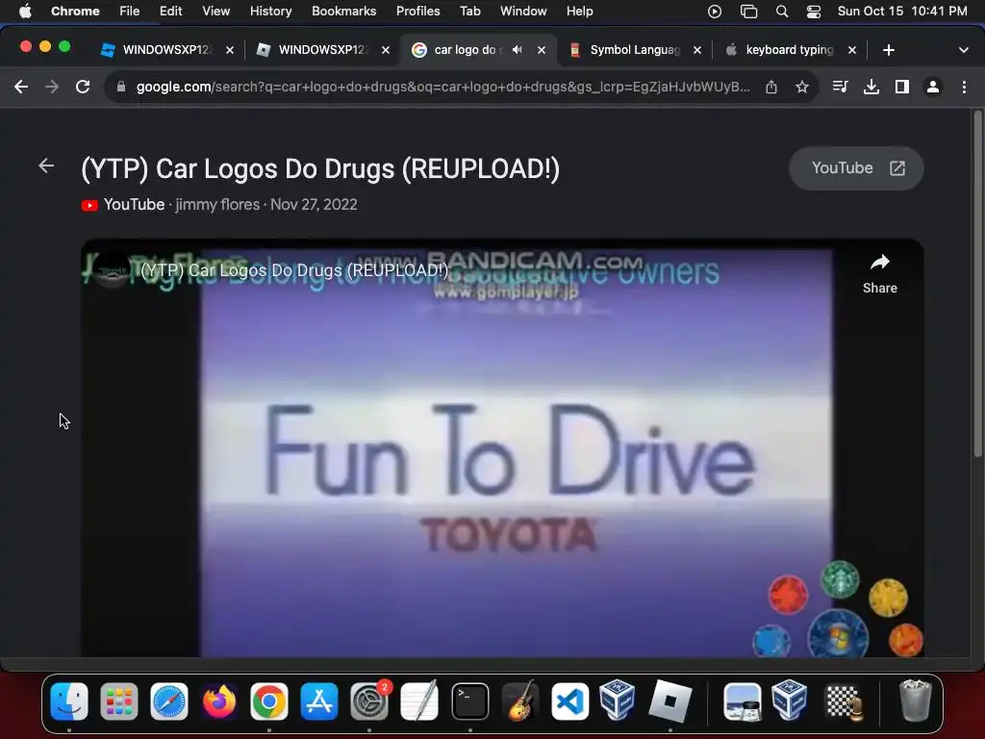Image resolution: width=985 pixels, height=739 pixels.
Task: Click the video title overlay link
Action: tap(294, 270)
